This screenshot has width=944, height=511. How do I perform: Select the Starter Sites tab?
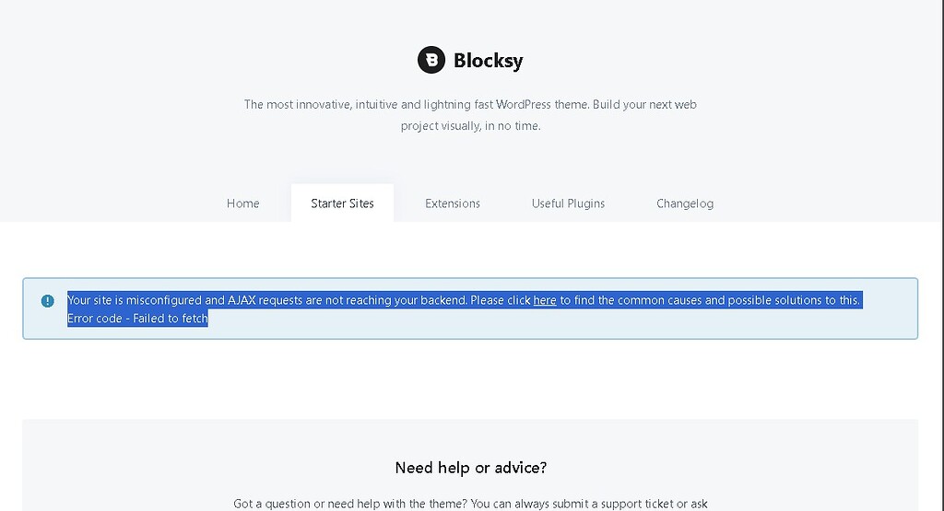click(x=342, y=203)
